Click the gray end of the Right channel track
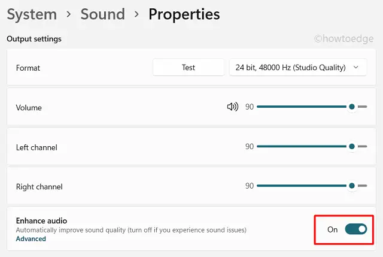This screenshot has width=383, height=257. pyautogui.click(x=363, y=186)
